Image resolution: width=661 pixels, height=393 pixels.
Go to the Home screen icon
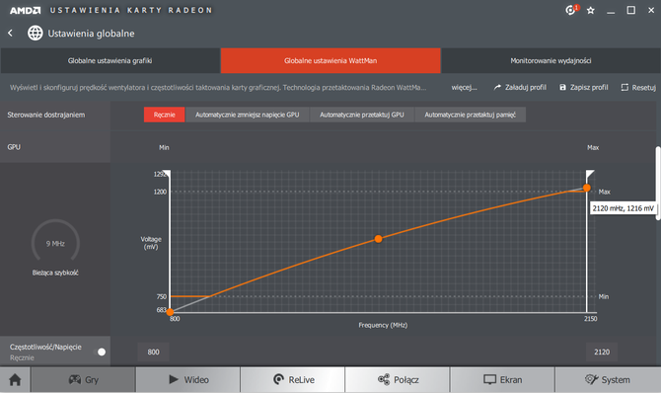tap(15, 379)
